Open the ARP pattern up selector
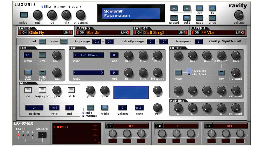 click(34, 108)
